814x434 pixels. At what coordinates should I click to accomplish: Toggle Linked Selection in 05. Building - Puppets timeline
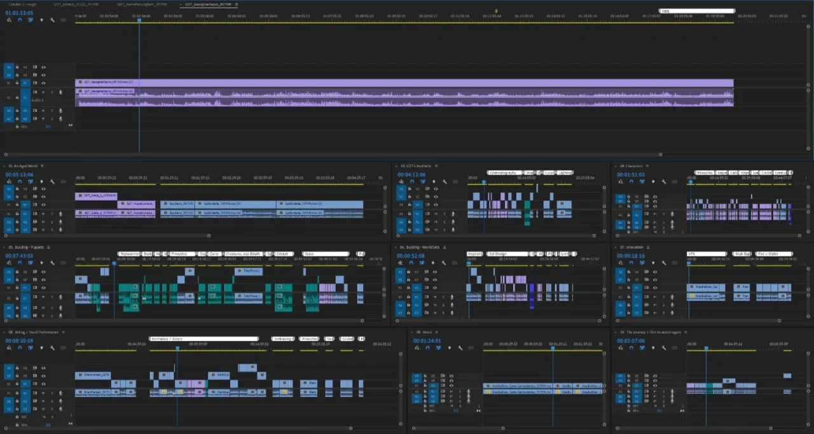tap(31, 263)
